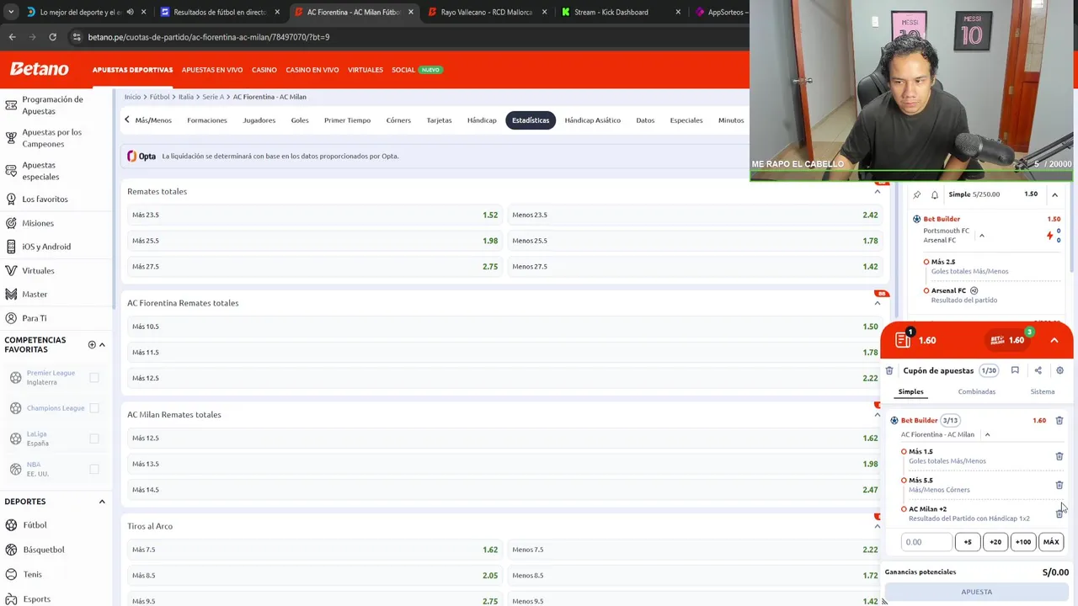
Task: Remove Bet Builder AC Fiorentina bet
Action: (x=1059, y=420)
